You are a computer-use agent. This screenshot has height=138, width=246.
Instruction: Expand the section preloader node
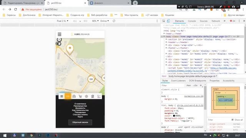click(x=166, y=39)
